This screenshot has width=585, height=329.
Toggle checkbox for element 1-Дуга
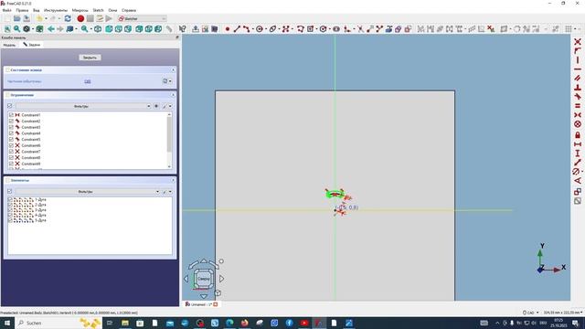[x=10, y=199]
